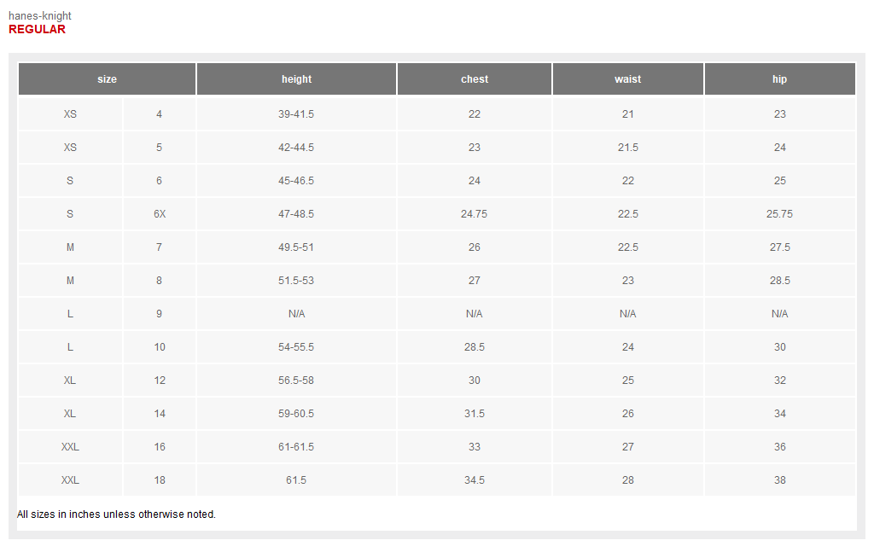The image size is (874, 552).
Task: Click the "height" column header
Action: click(296, 79)
